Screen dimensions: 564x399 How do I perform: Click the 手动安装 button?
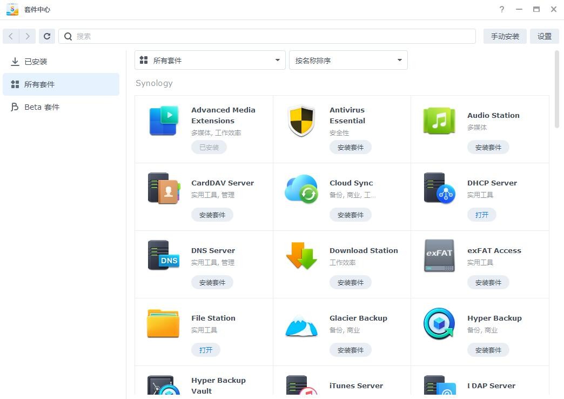click(x=505, y=36)
